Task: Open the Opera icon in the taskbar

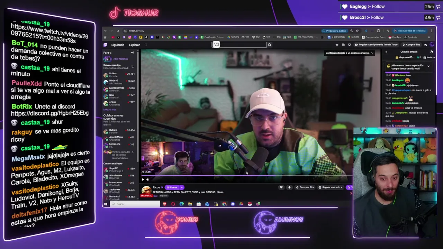Action: click(173, 204)
